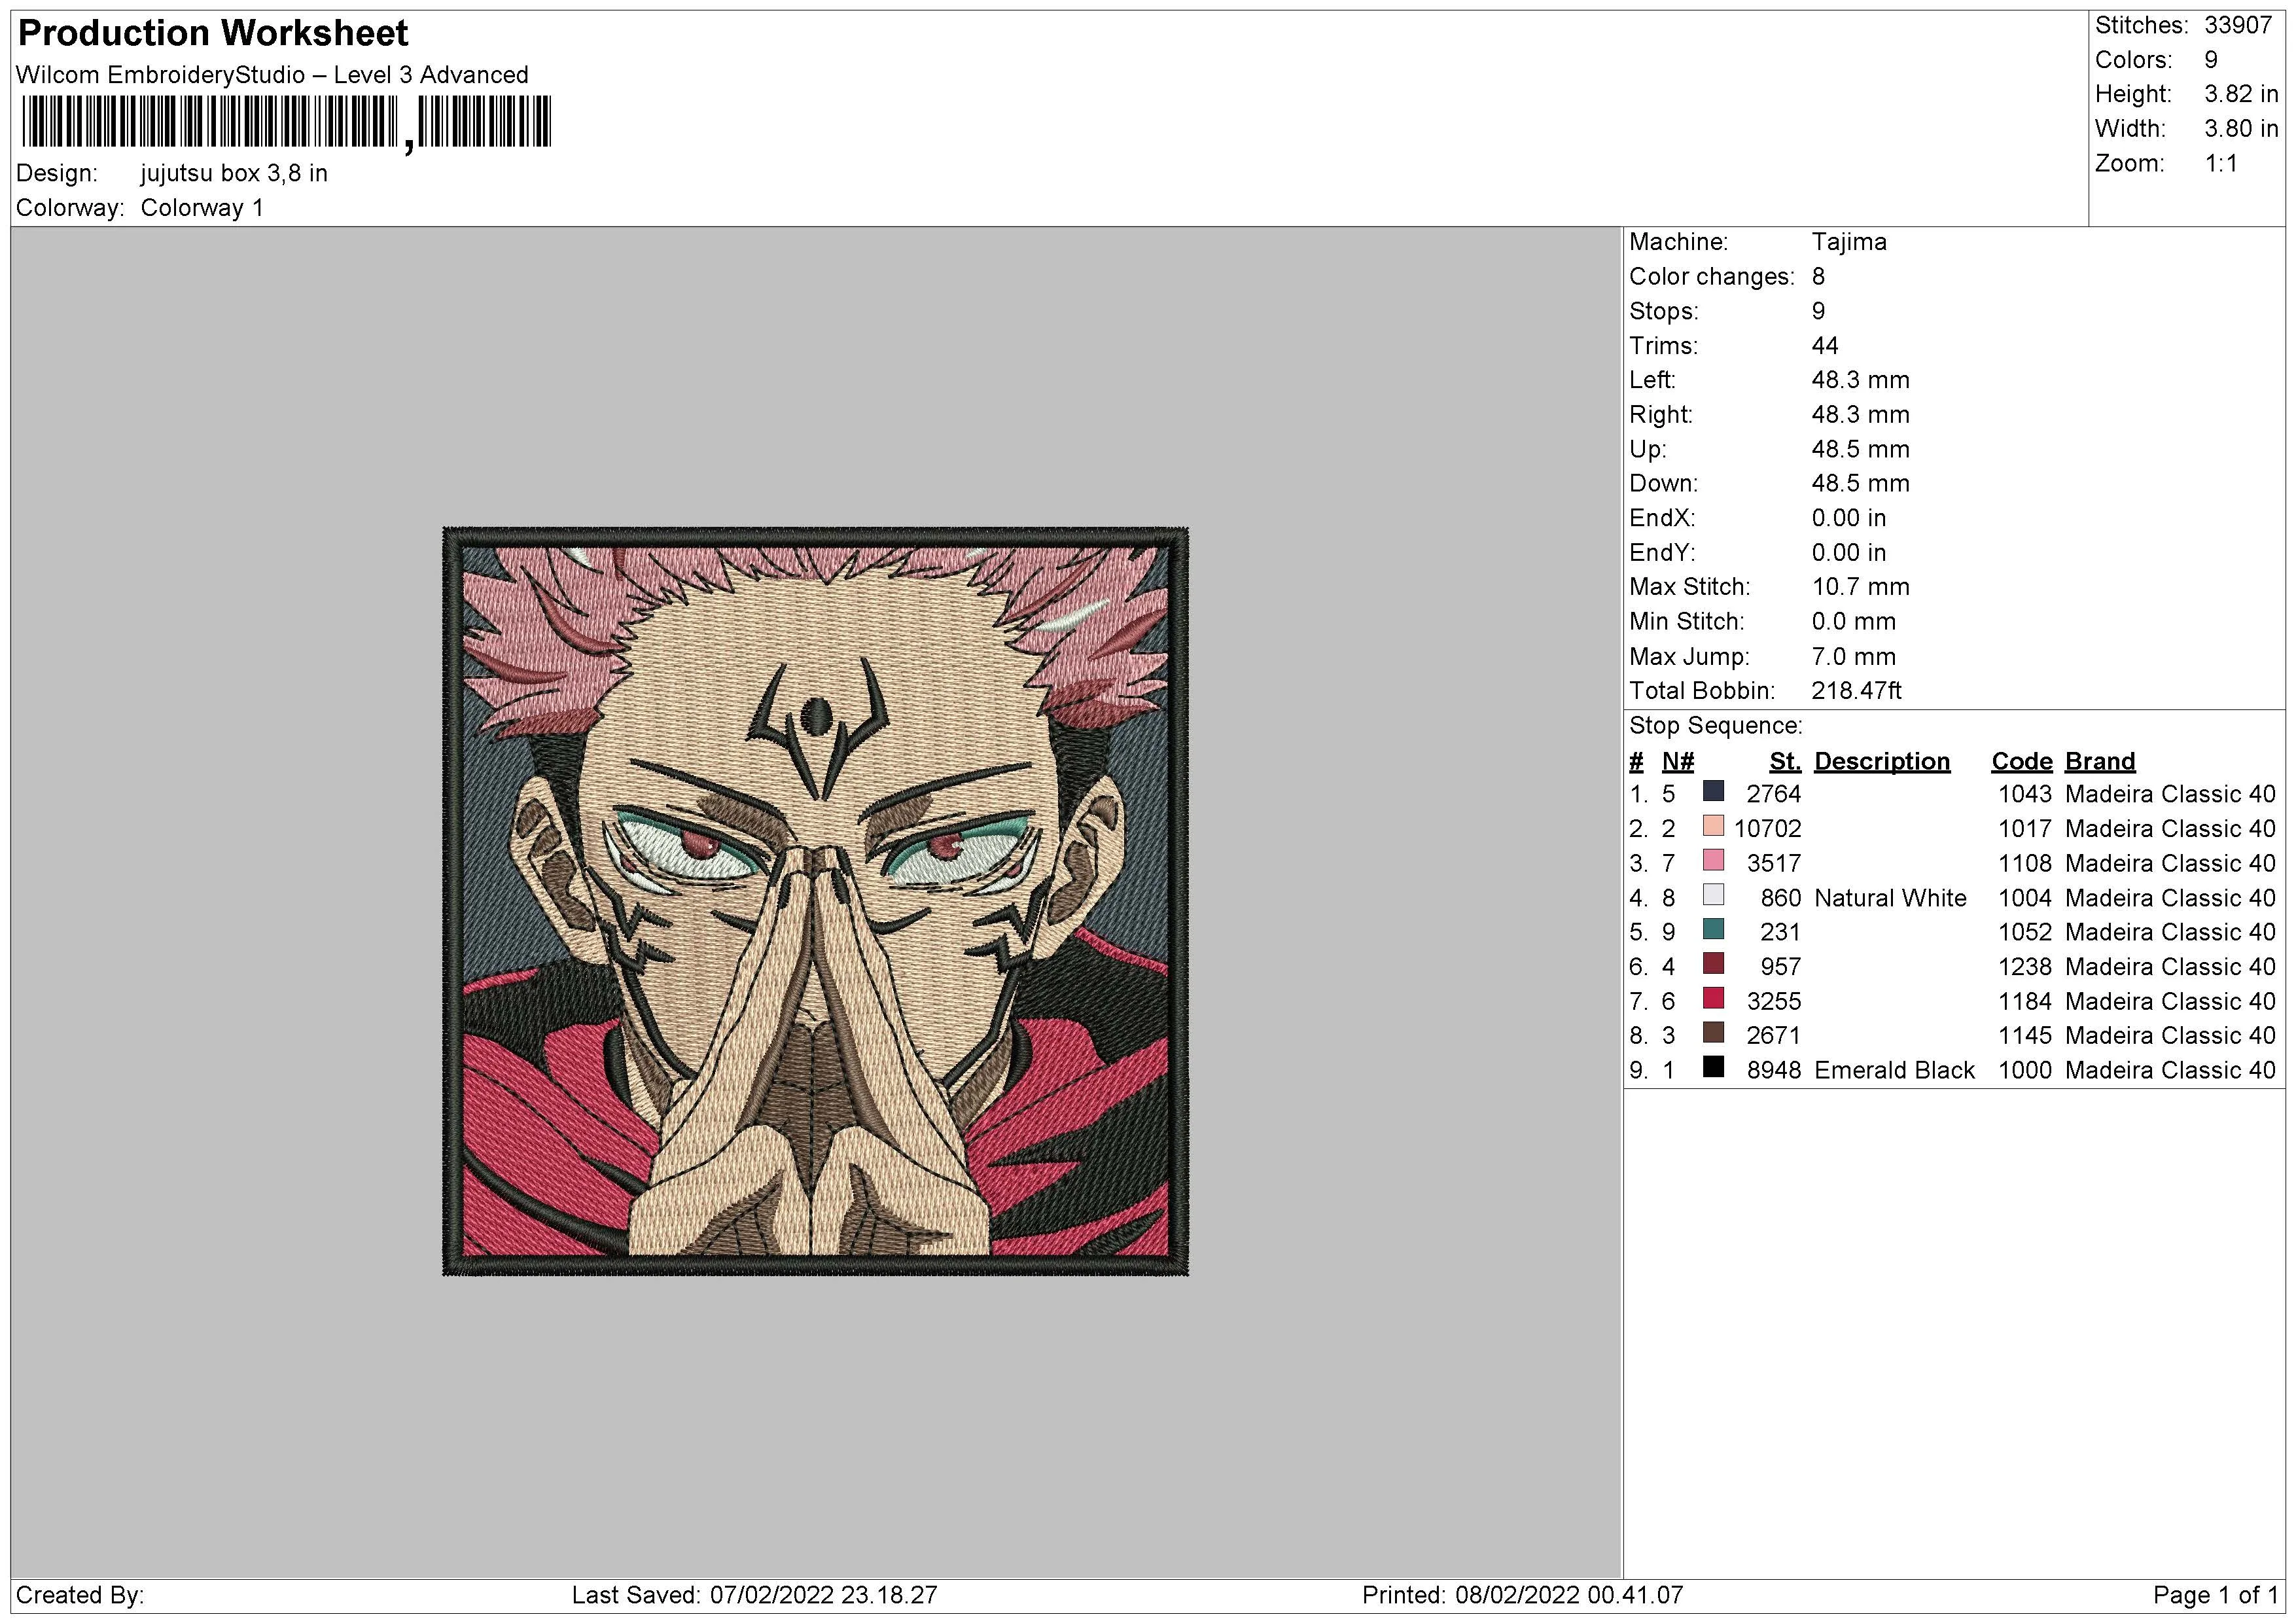Click 'Printed: 08/02/2022 00.41.07' footer text
The width and height of the screenshot is (2296, 1623).
[x=1522, y=1595]
